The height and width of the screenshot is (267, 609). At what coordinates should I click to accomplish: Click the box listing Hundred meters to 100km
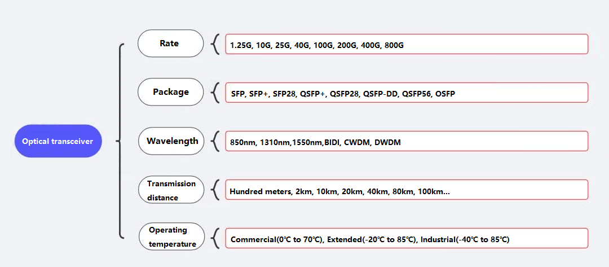tap(407, 190)
